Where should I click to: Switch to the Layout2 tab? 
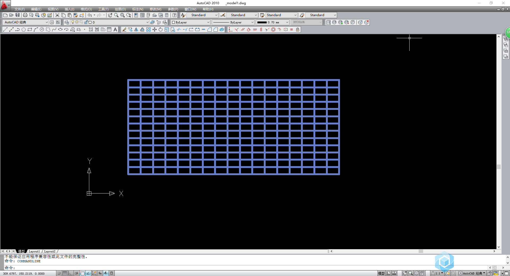pyautogui.click(x=50, y=251)
